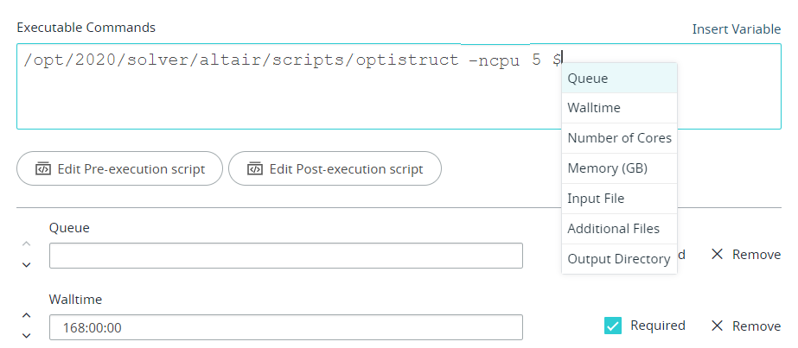
Task: Move Queue field up with chevron
Action: (26, 245)
